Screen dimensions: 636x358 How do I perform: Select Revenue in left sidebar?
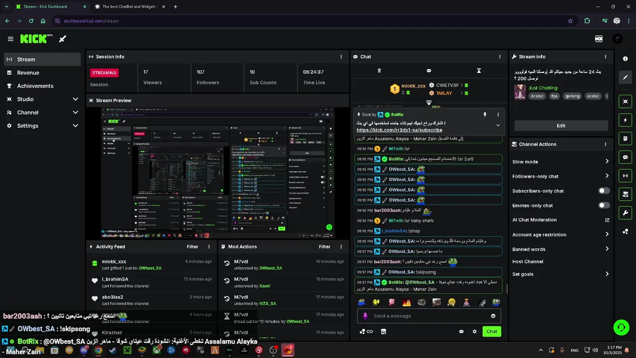coord(42,73)
